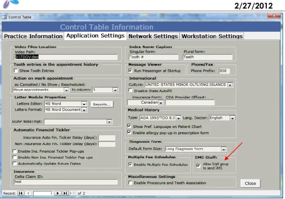Toggle Run Messenger at Startup
285x199 pixels.
[x=130, y=71]
